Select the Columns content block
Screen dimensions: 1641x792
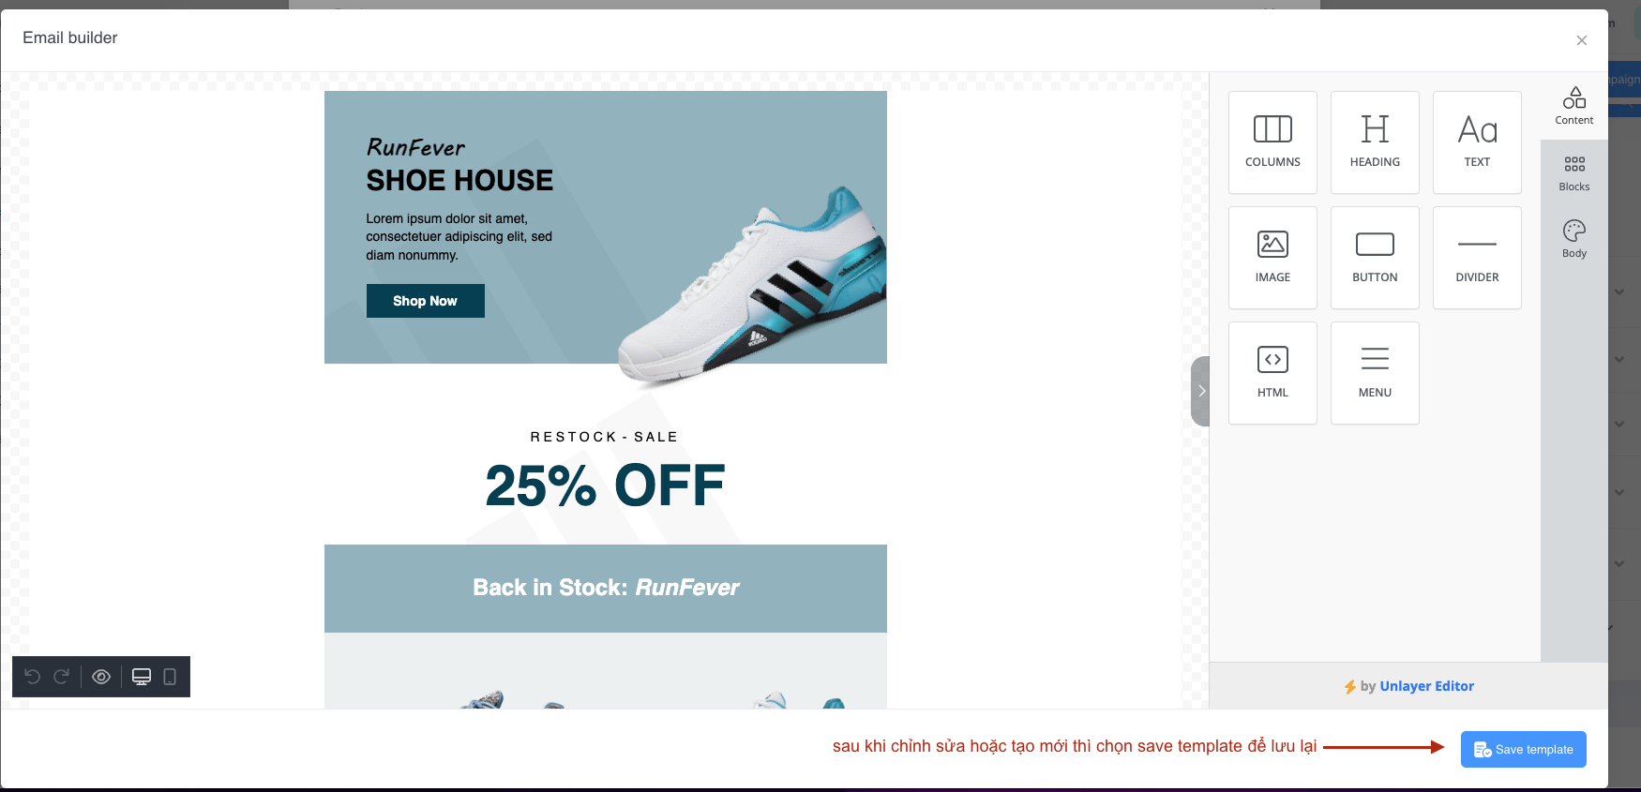point(1272,142)
